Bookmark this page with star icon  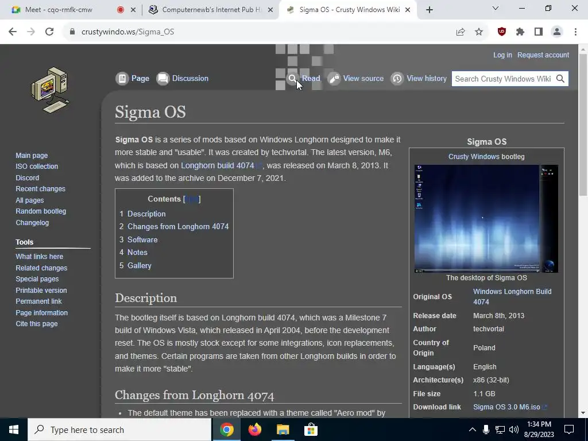click(x=479, y=32)
